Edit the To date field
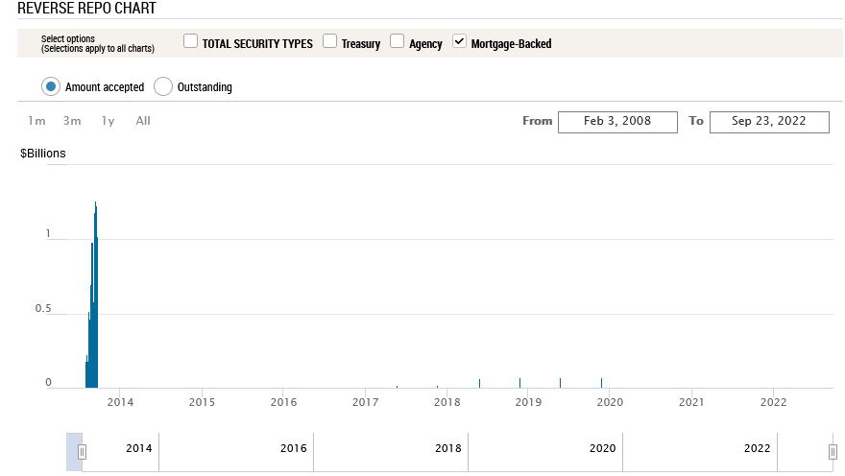The width and height of the screenshot is (845, 476). (769, 122)
